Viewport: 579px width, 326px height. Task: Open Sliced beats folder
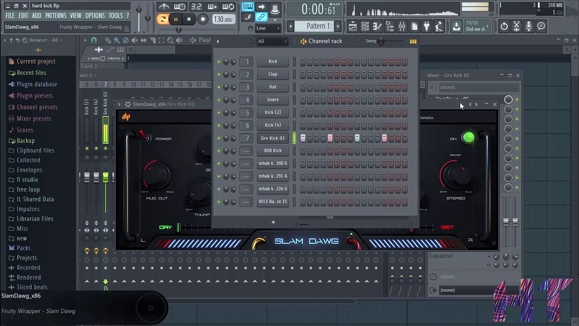click(32, 287)
